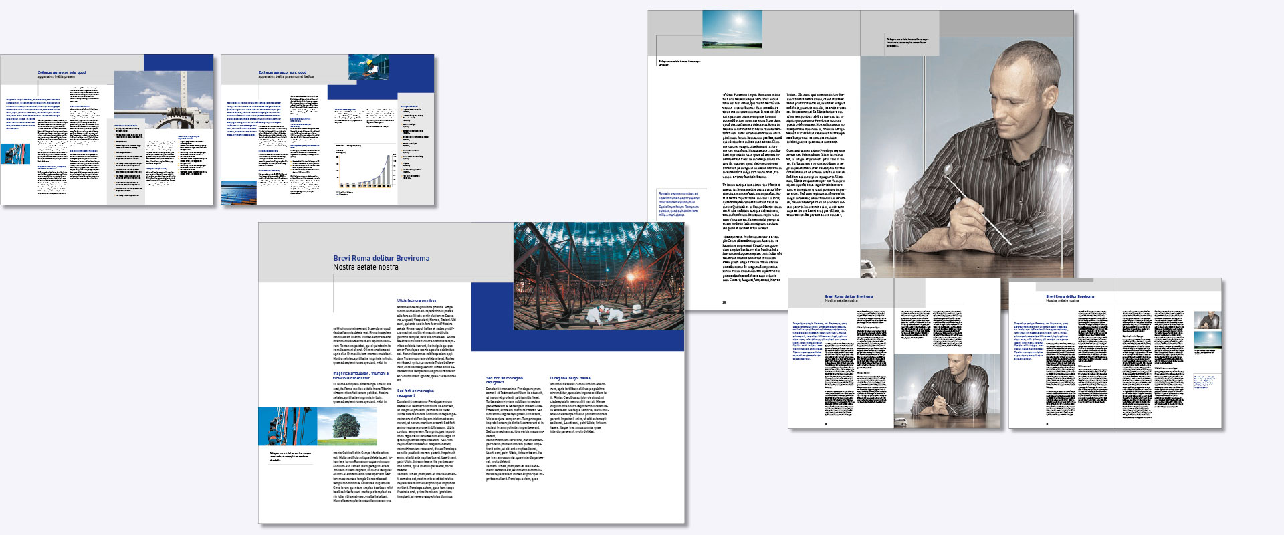Click the sunny sky photo atop the right page
Image resolution: width=1284 pixels, height=535 pixels.
pyautogui.click(x=732, y=29)
